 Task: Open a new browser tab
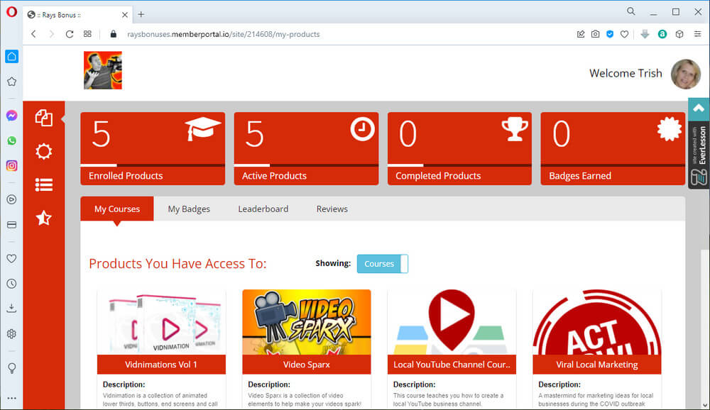coord(141,14)
